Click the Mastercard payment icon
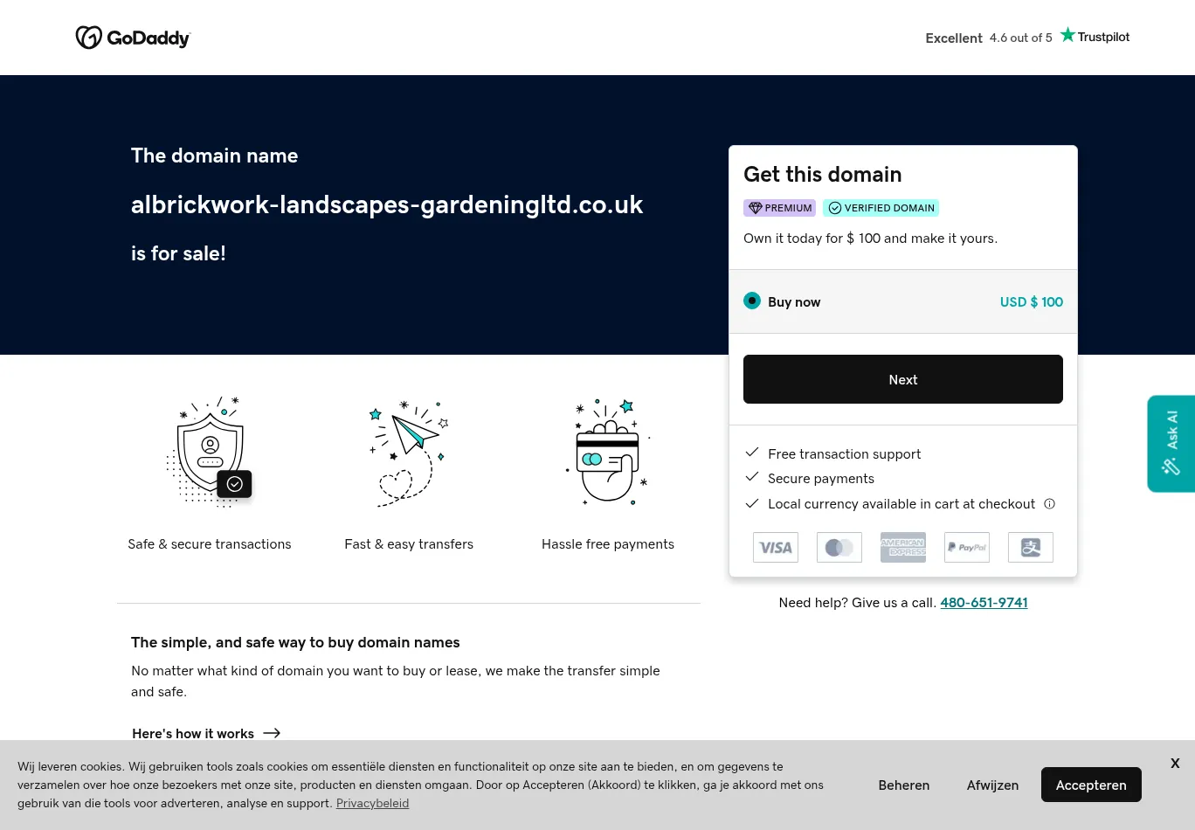The image size is (1195, 830). point(839,548)
